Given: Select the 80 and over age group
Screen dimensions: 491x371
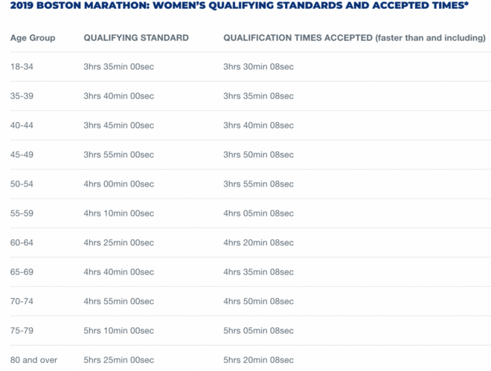Looking at the screenshot, I should [33, 360].
